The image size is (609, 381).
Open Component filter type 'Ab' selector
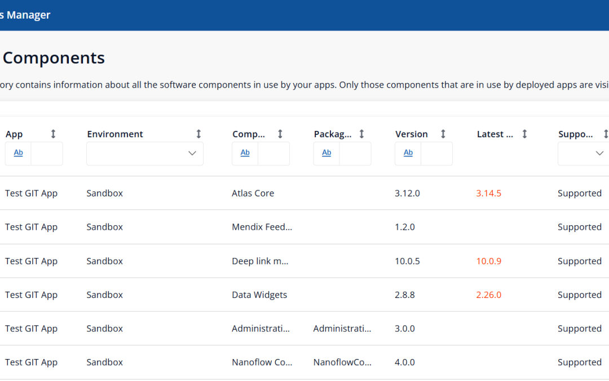pyautogui.click(x=245, y=153)
